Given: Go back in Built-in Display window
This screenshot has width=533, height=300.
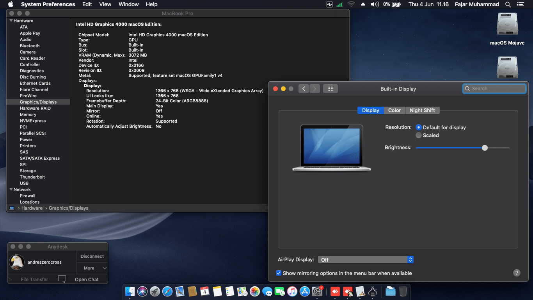Looking at the screenshot, I should [304, 89].
